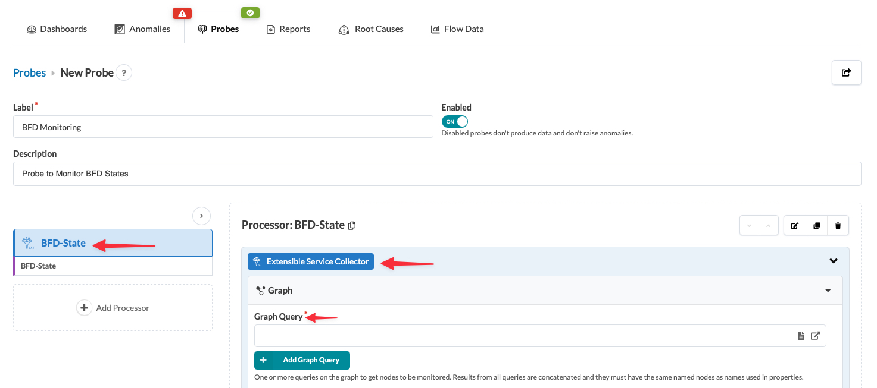877x388 pixels.
Task: Duplicate the BFD-State processor icon
Action: pyautogui.click(x=816, y=226)
